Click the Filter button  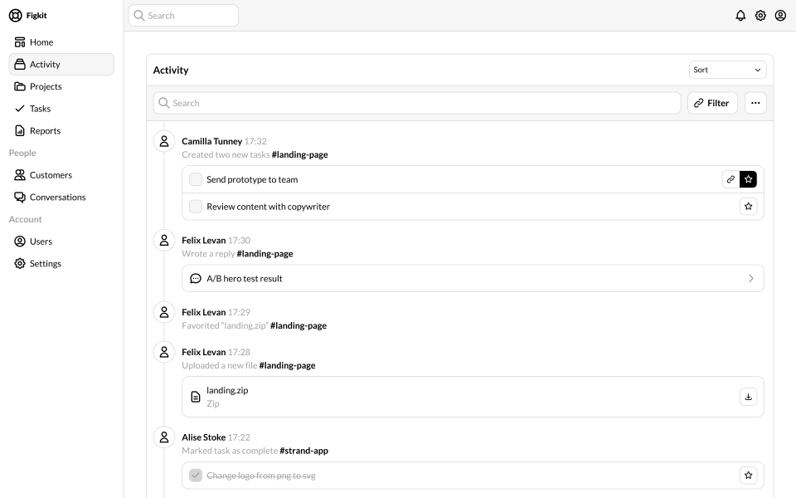coord(712,103)
